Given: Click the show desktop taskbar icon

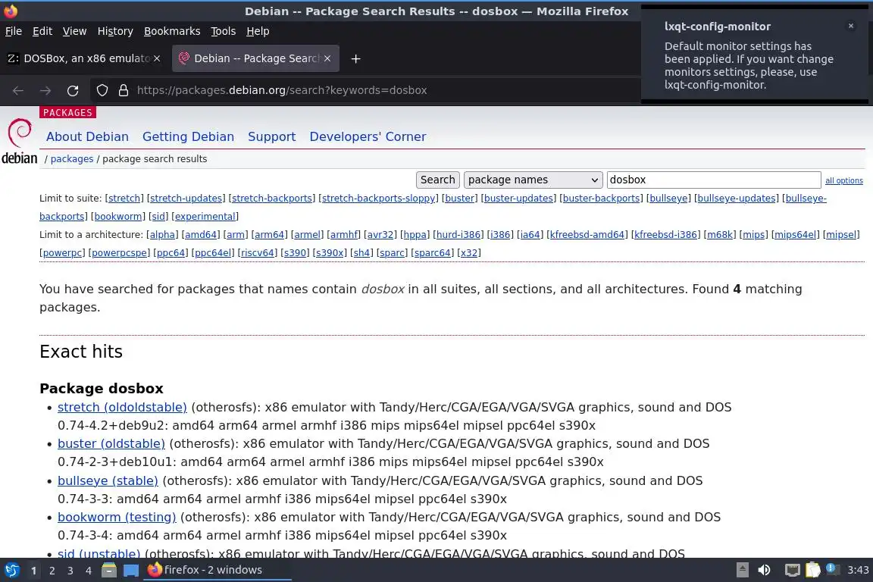Looking at the screenshot, I should tap(131, 571).
